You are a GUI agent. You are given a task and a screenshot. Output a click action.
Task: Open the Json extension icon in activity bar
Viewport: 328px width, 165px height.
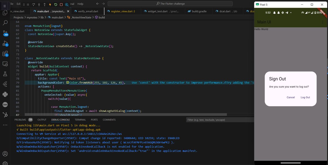coord(5,105)
